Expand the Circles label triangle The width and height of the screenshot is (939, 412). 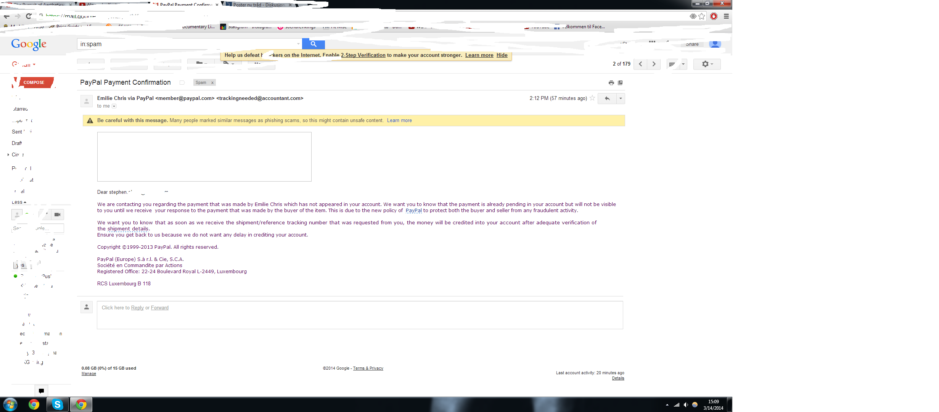(x=8, y=154)
